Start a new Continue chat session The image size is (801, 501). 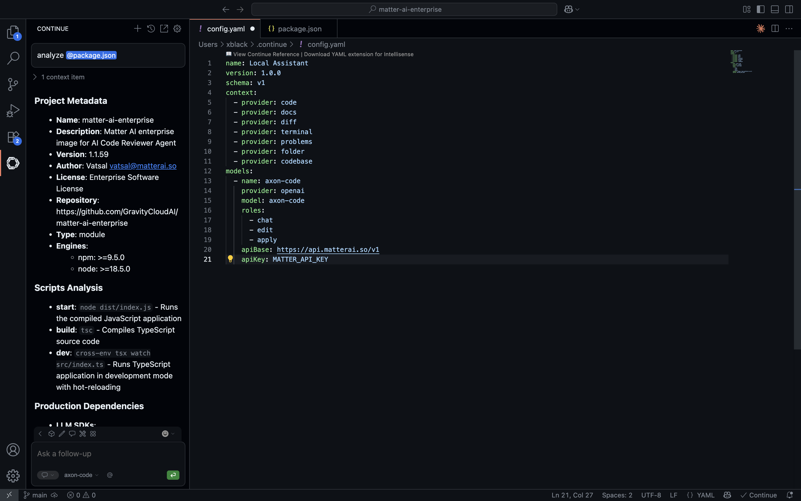137,29
